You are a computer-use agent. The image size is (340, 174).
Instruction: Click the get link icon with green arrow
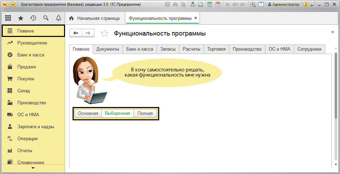pyautogui.click(x=193, y=4)
